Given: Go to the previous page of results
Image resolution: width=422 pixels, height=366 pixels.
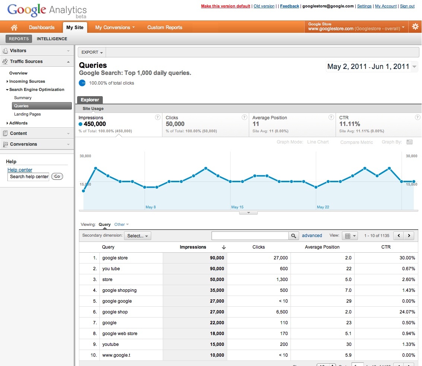Looking at the screenshot, I should point(399,236).
